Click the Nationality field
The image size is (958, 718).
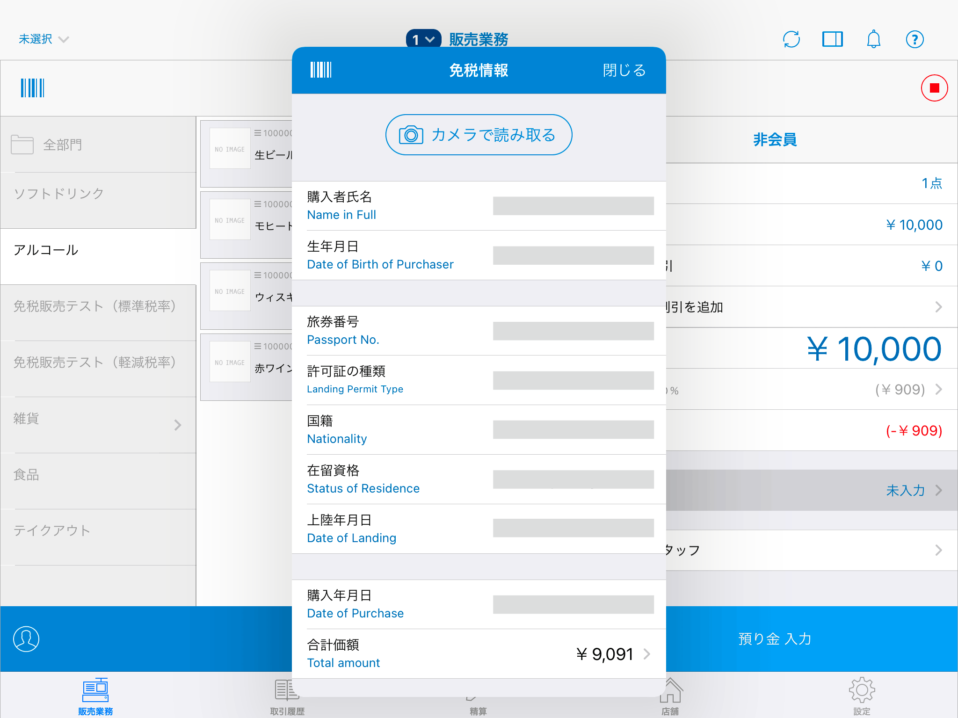pos(573,429)
